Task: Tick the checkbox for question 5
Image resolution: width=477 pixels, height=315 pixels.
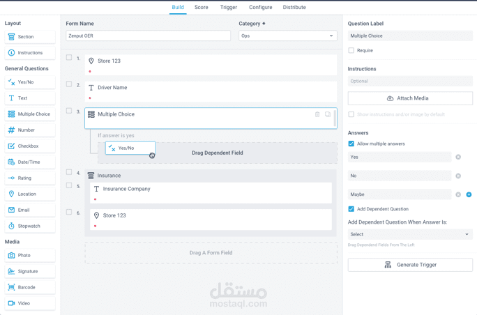Action: click(69, 185)
